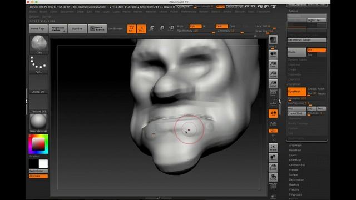Toggle the orange Smt option beside Divide

317,49
